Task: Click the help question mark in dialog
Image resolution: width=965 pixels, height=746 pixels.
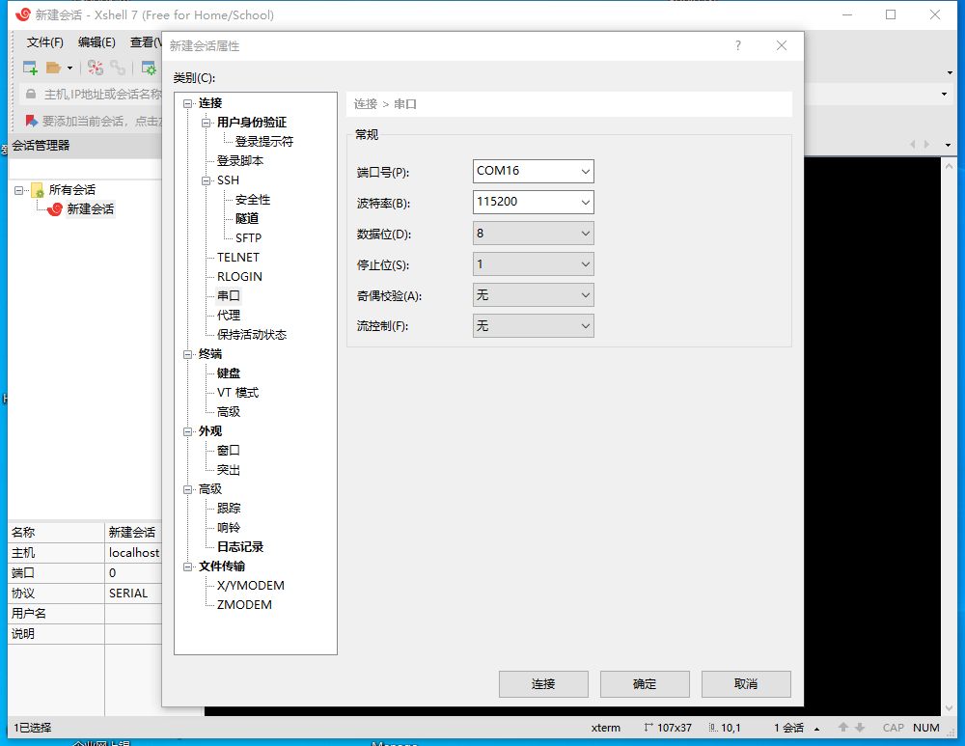Action: coord(738,45)
